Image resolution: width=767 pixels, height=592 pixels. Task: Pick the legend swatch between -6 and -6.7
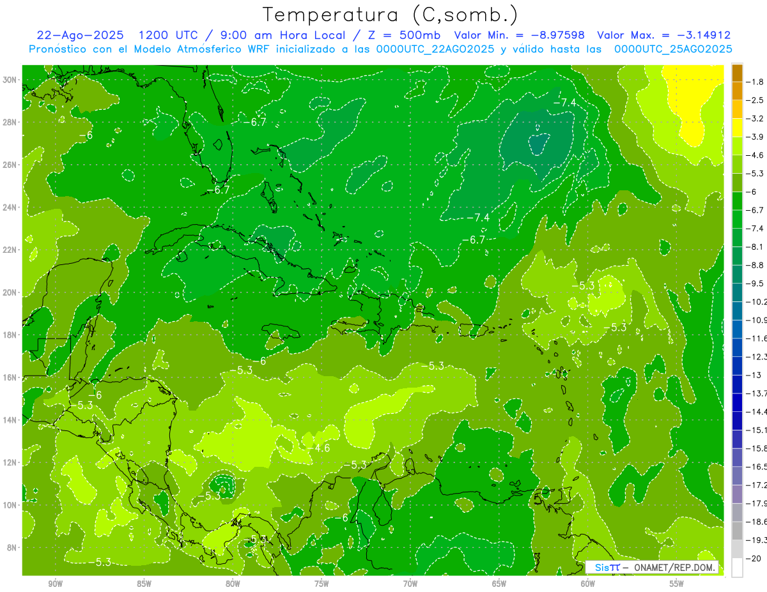[736, 201]
